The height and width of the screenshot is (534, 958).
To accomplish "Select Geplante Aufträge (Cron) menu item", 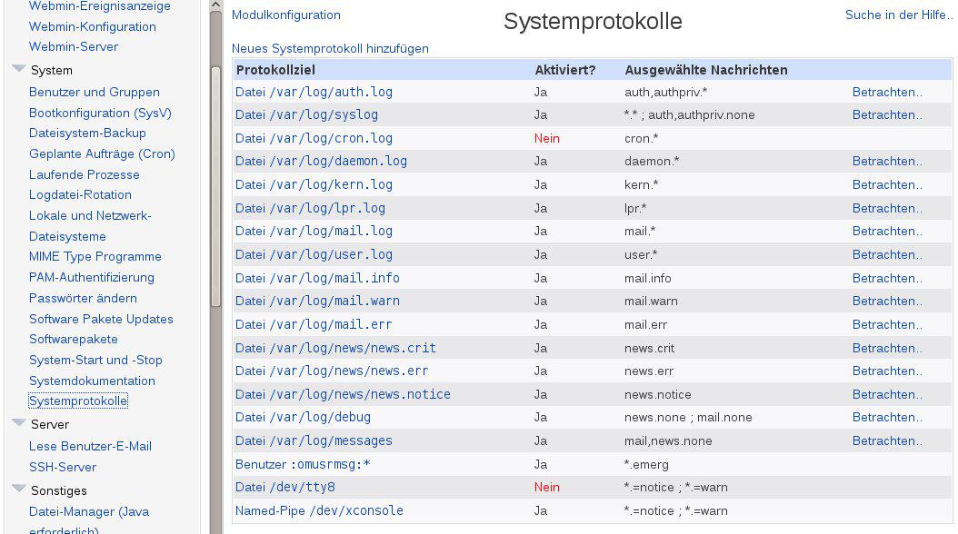I will (102, 153).
